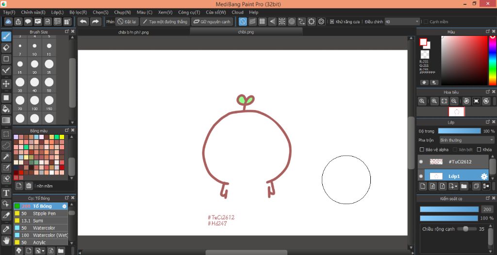Select brush size 100 preset
The height and width of the screenshot is (255, 497).
(x=34, y=102)
